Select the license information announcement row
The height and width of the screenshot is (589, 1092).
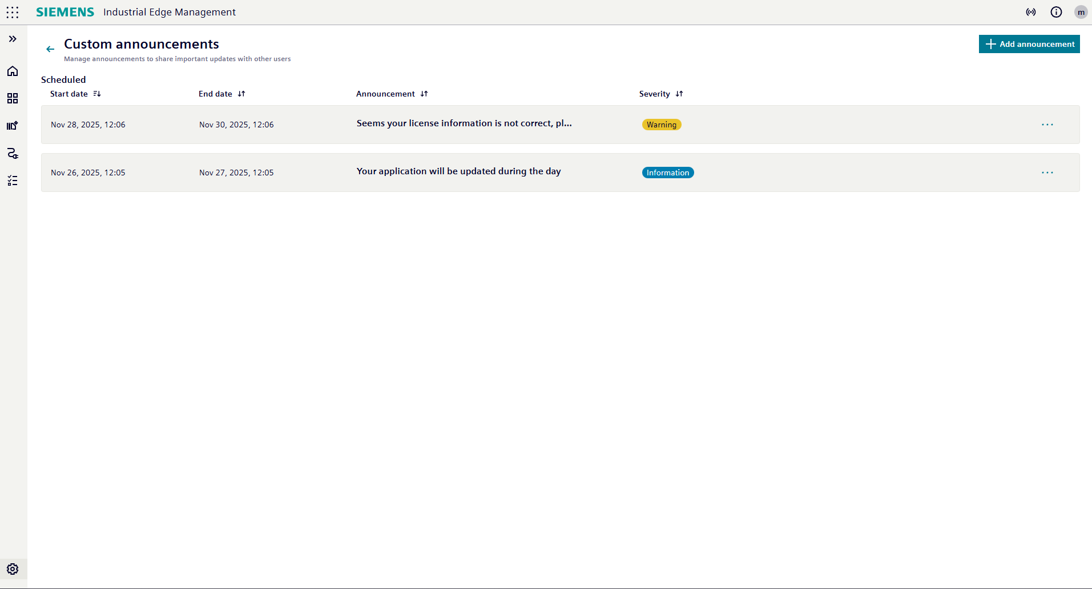pyautogui.click(x=464, y=124)
